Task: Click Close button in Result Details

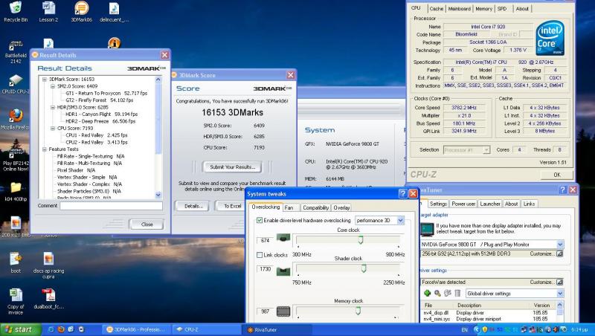Action: (x=147, y=224)
